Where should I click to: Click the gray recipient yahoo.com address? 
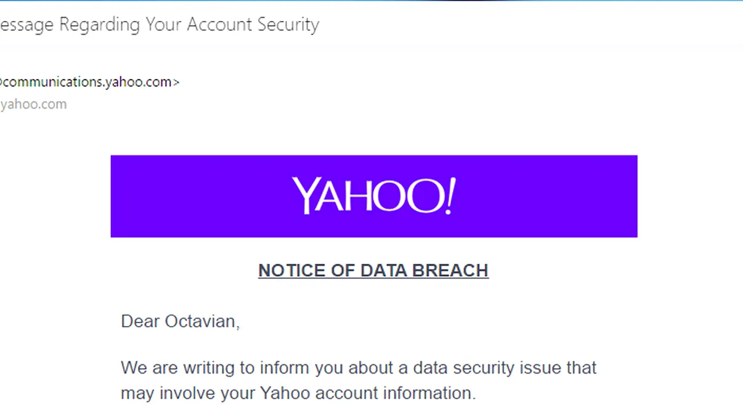pos(33,104)
